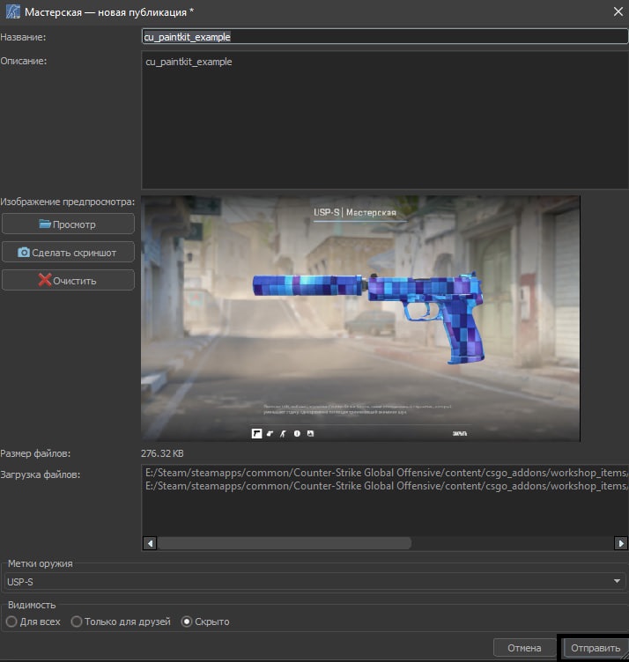Click the image icon in preview bar
Screen dimensions: 629x662
click(x=310, y=434)
